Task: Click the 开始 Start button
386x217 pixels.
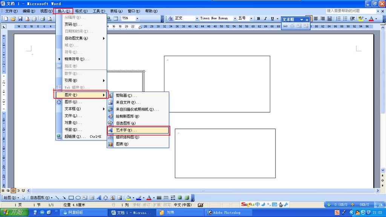Action: [x=14, y=212]
